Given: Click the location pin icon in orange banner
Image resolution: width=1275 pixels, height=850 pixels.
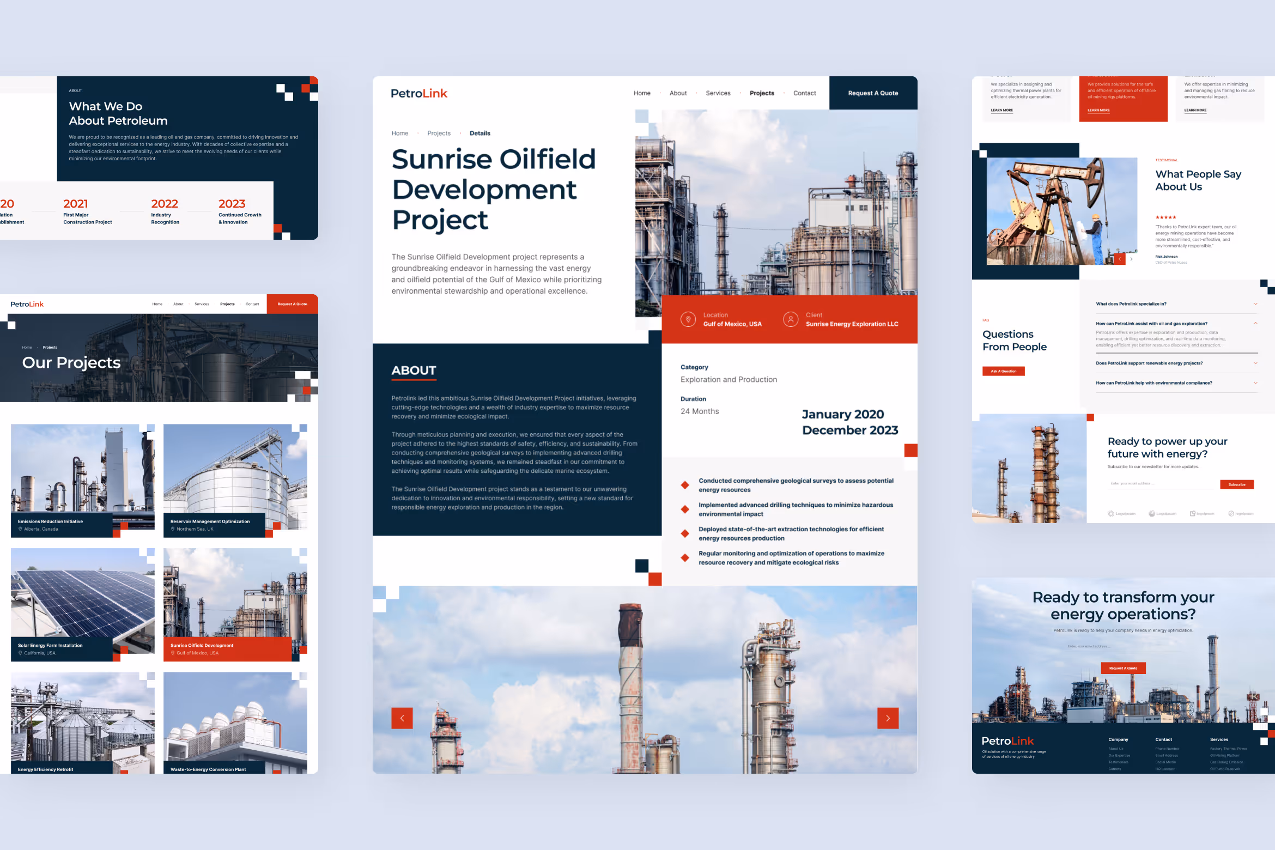Looking at the screenshot, I should (688, 319).
